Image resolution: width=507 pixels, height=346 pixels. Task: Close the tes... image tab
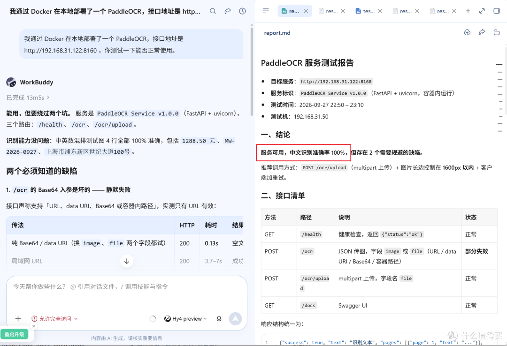[x=380, y=11]
